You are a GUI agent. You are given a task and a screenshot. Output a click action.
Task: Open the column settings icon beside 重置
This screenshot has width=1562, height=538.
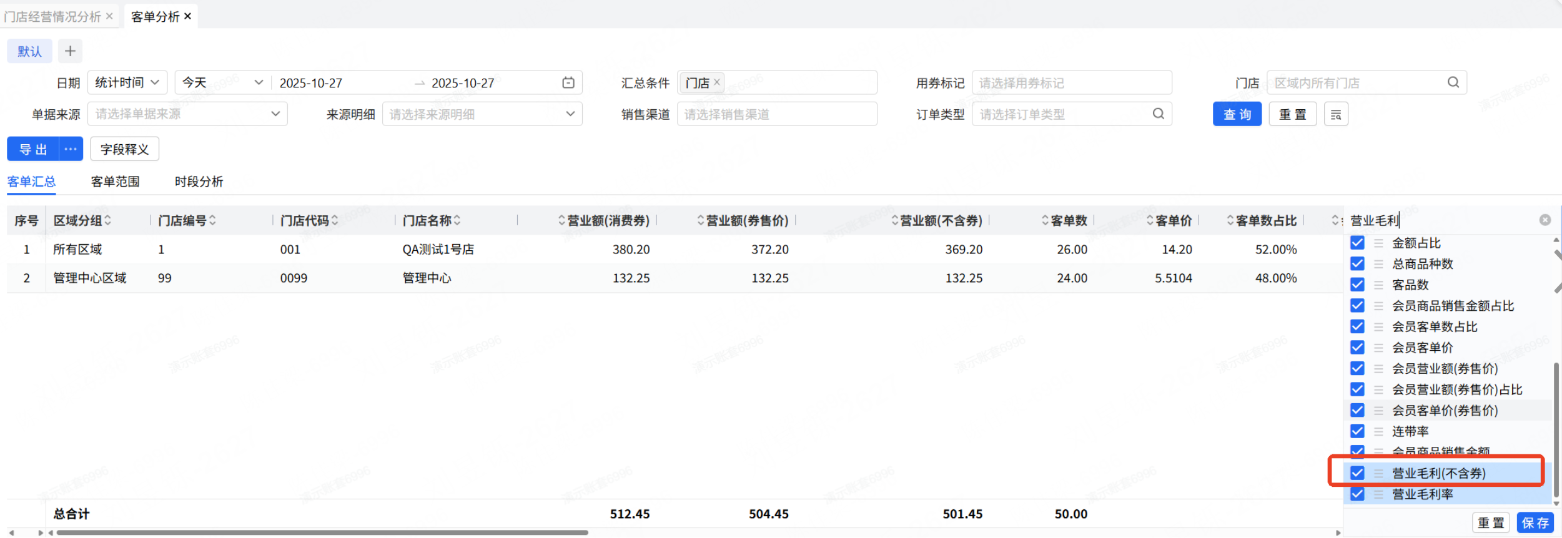pyautogui.click(x=1335, y=114)
